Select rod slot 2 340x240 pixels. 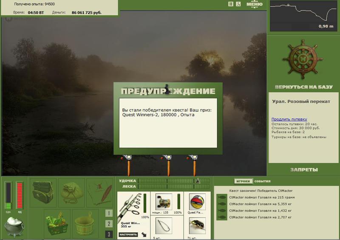click(109, 224)
